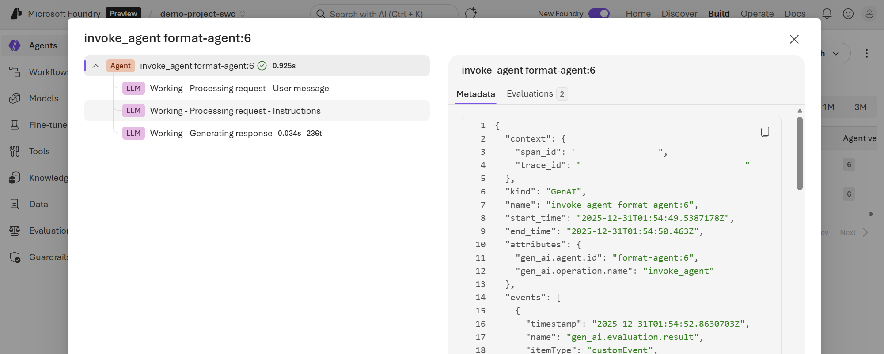The image size is (884, 354).
Task: Open the Agents sidebar icon
Action: [15, 45]
